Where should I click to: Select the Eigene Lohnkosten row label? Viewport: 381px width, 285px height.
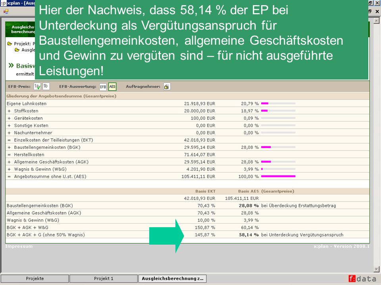click(27, 103)
